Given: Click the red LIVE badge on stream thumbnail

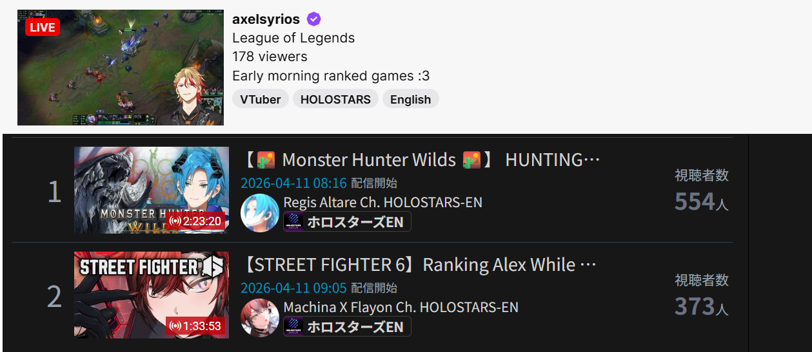Looking at the screenshot, I should point(43,28).
